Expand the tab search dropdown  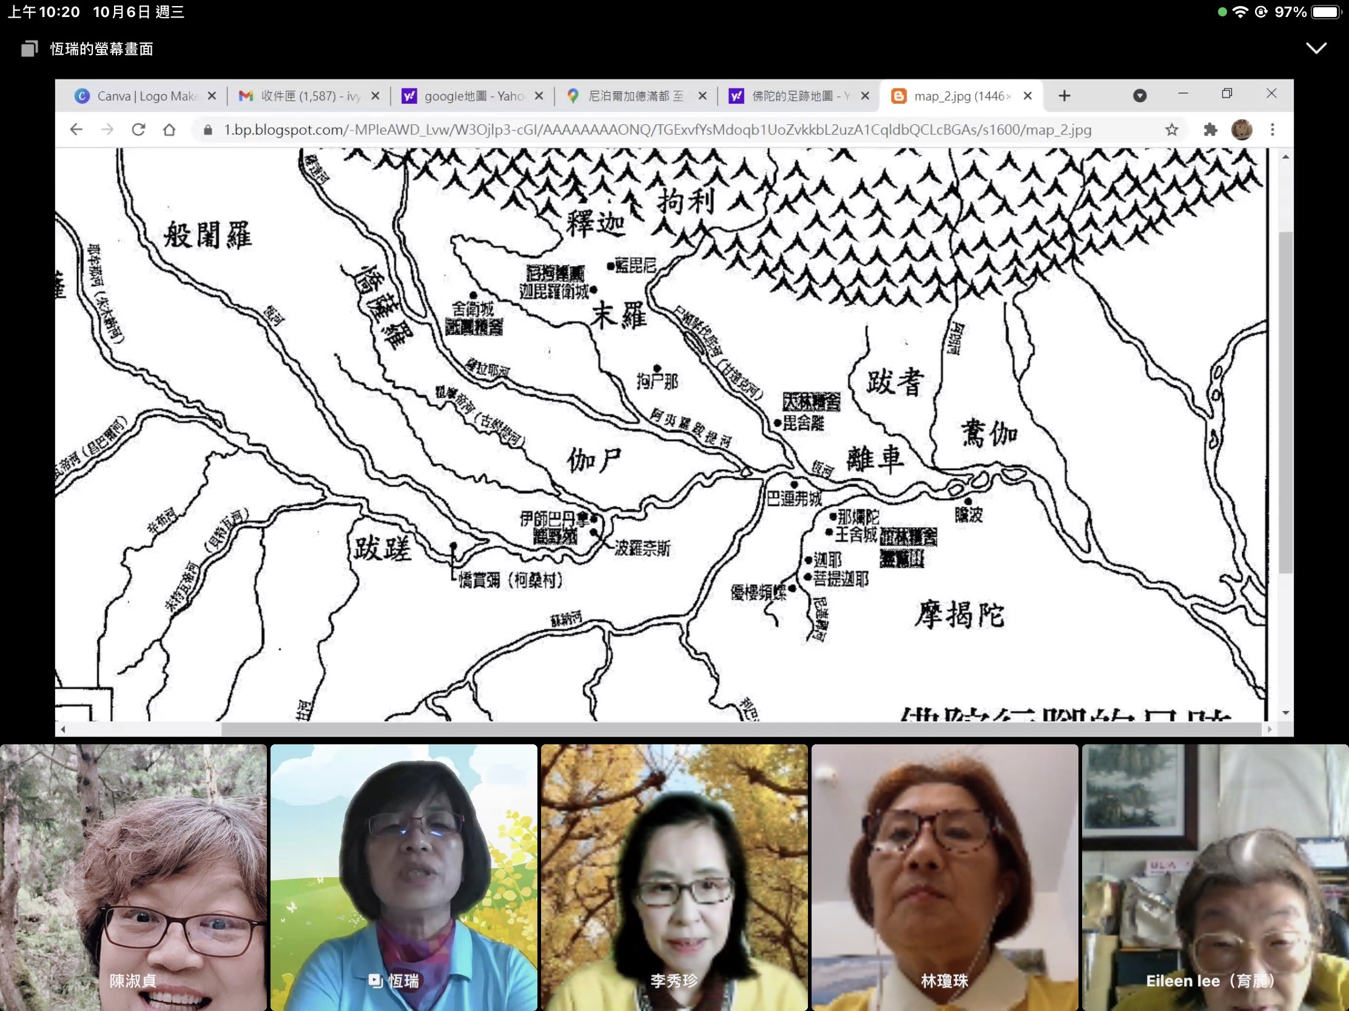(1140, 96)
